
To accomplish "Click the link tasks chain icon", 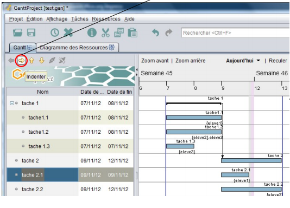I will [52, 60].
